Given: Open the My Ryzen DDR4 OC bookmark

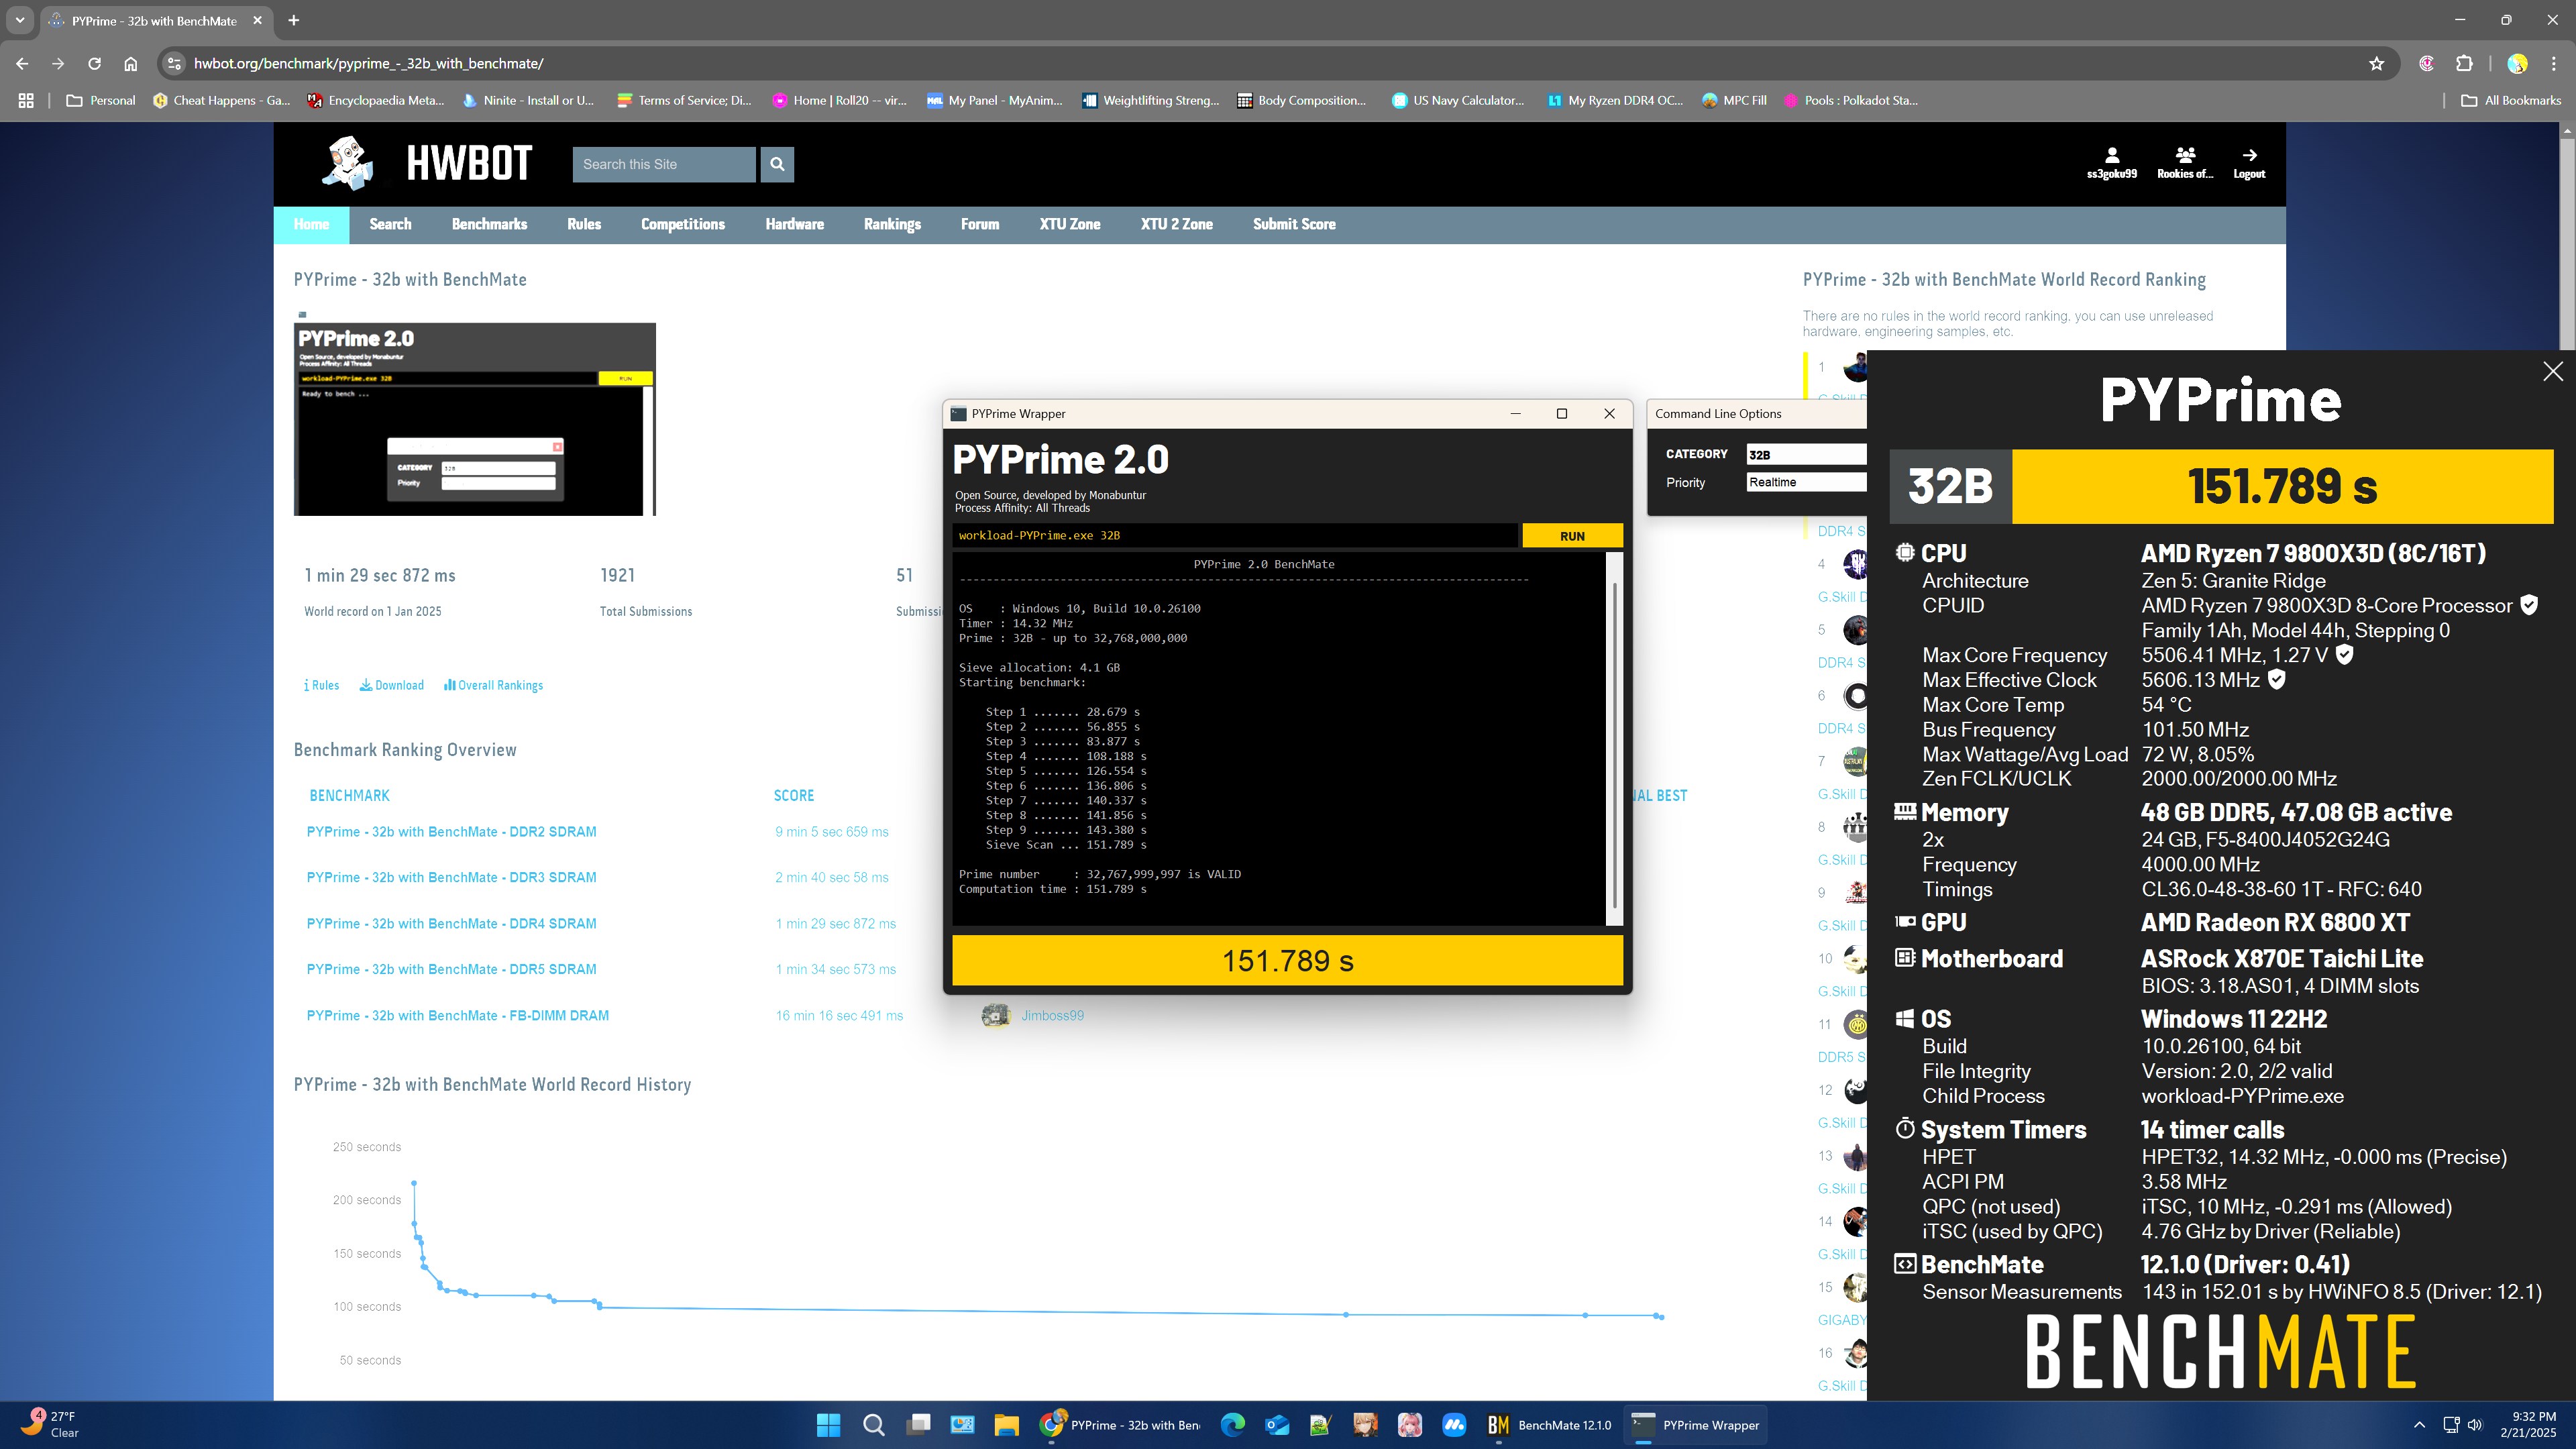Looking at the screenshot, I should tap(1614, 100).
